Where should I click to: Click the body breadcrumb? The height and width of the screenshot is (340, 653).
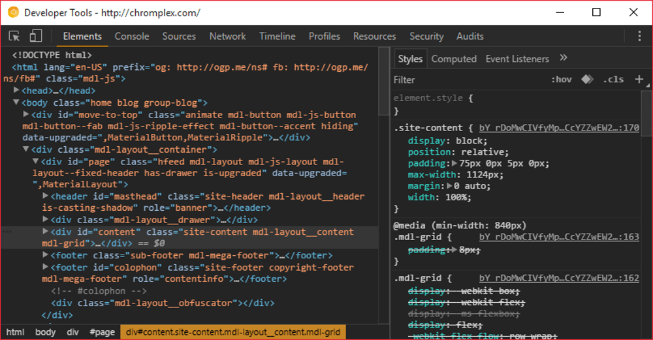[x=46, y=332]
